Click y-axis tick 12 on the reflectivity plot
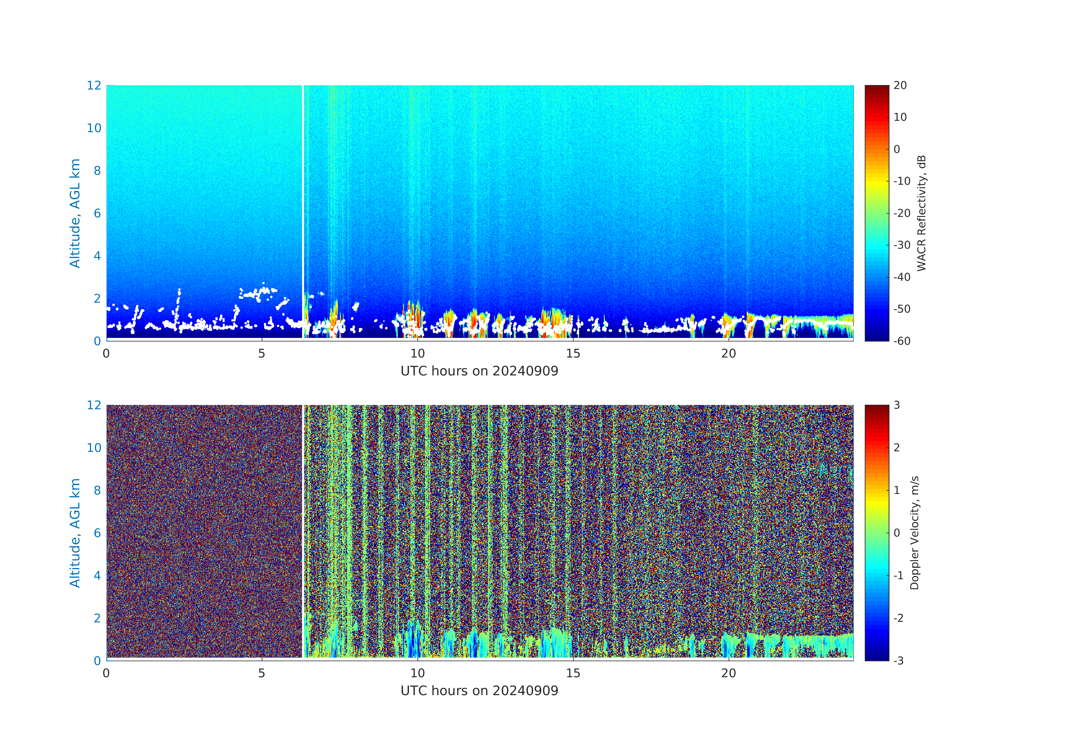Image resolution: width=1088 pixels, height=746 pixels. click(94, 85)
